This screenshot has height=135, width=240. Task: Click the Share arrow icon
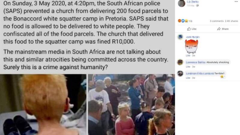click(219, 29)
